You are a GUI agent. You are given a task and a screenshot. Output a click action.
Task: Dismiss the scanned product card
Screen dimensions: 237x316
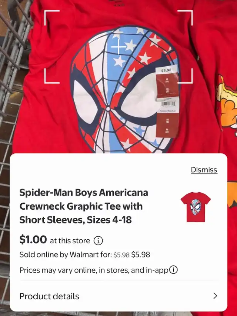point(204,170)
